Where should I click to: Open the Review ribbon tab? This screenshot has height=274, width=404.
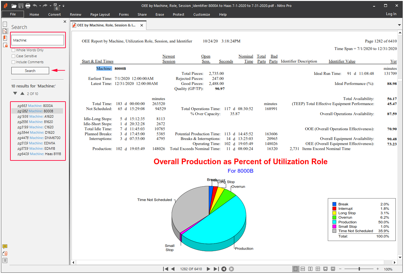click(76, 14)
